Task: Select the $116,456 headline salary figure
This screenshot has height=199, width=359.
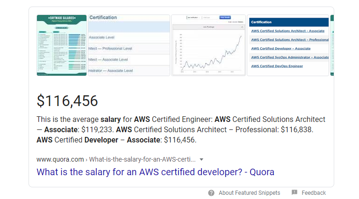Action: pos(67,101)
